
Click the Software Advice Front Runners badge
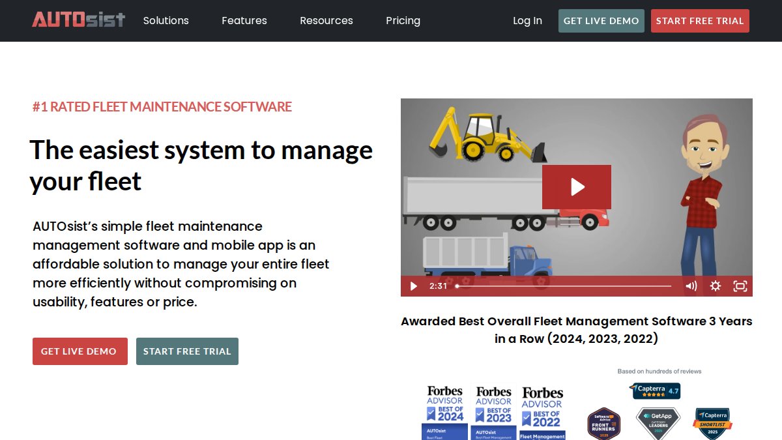coord(603,423)
